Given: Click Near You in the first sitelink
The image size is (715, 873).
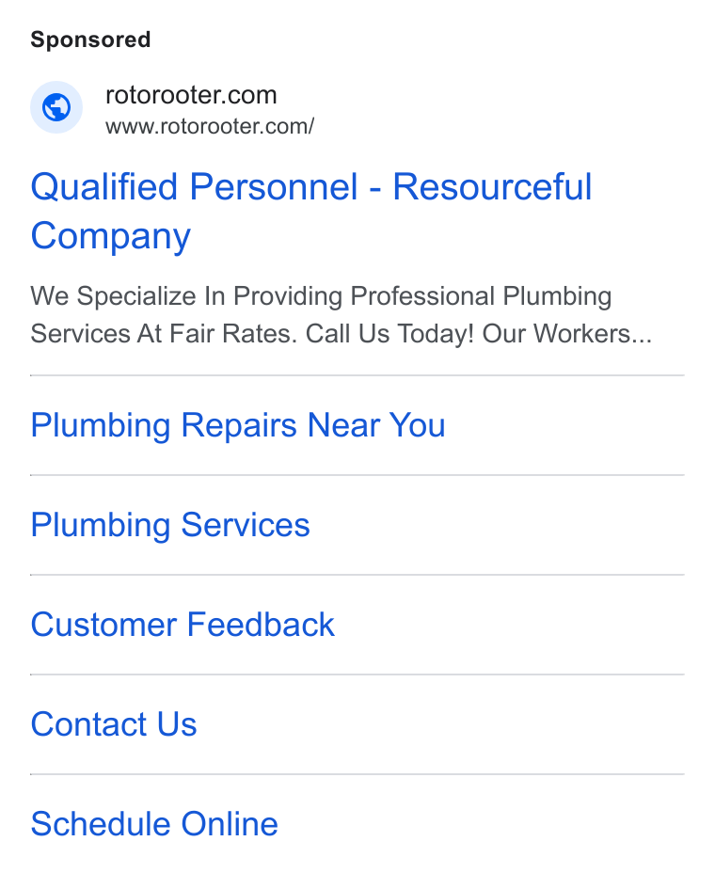Looking at the screenshot, I should point(376,426).
